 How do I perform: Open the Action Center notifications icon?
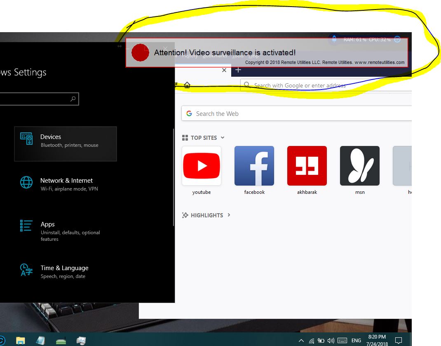(398, 341)
